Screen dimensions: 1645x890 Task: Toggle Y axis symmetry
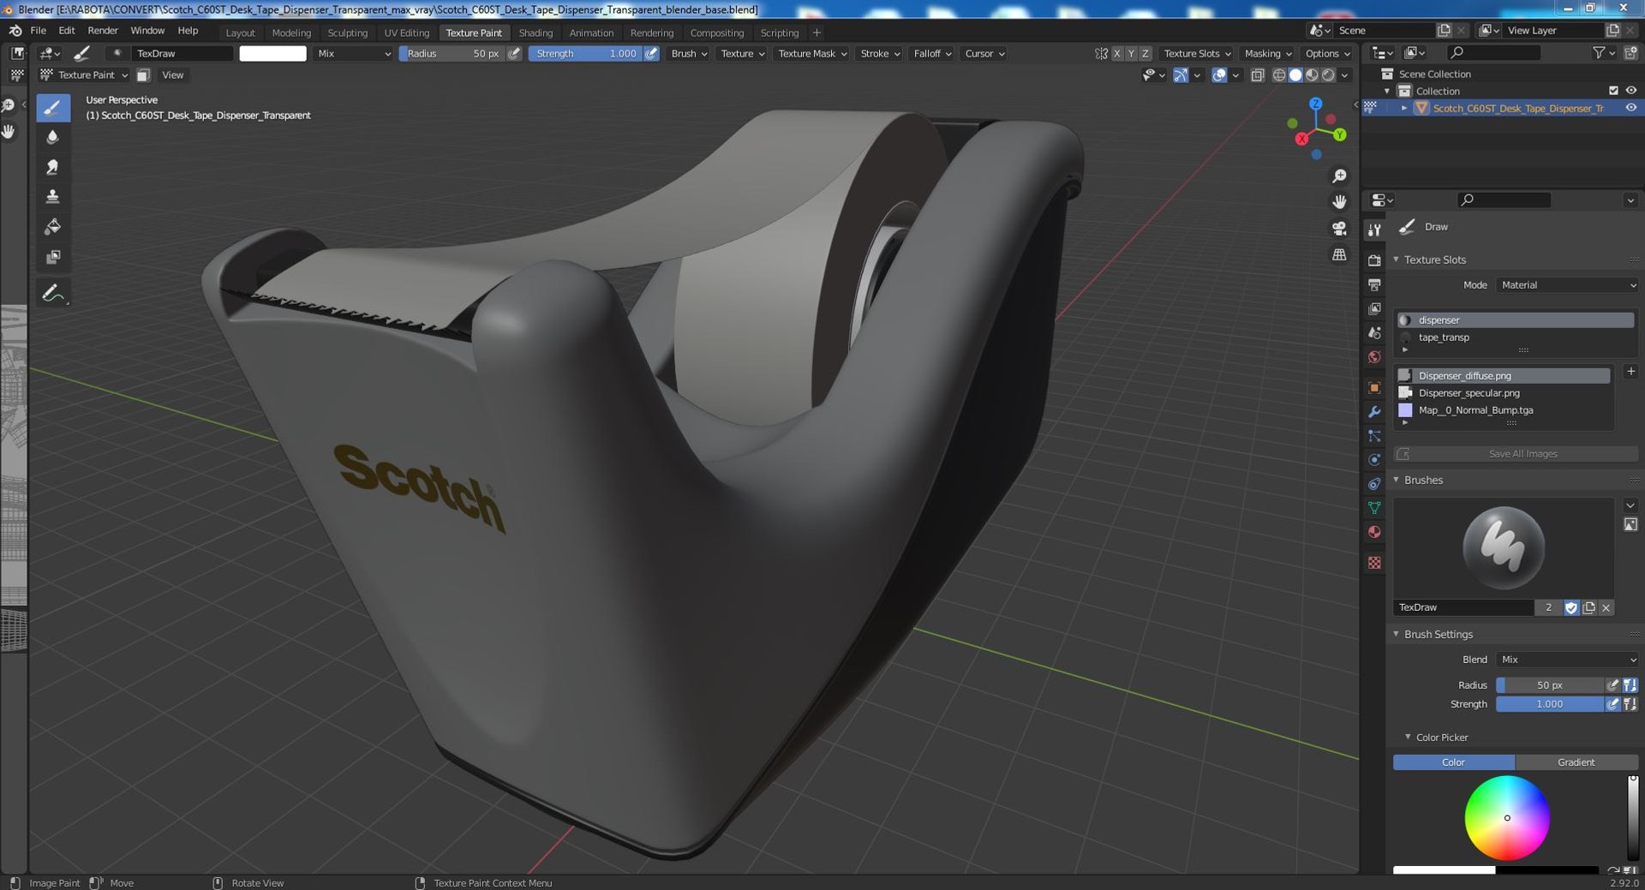1131,53
